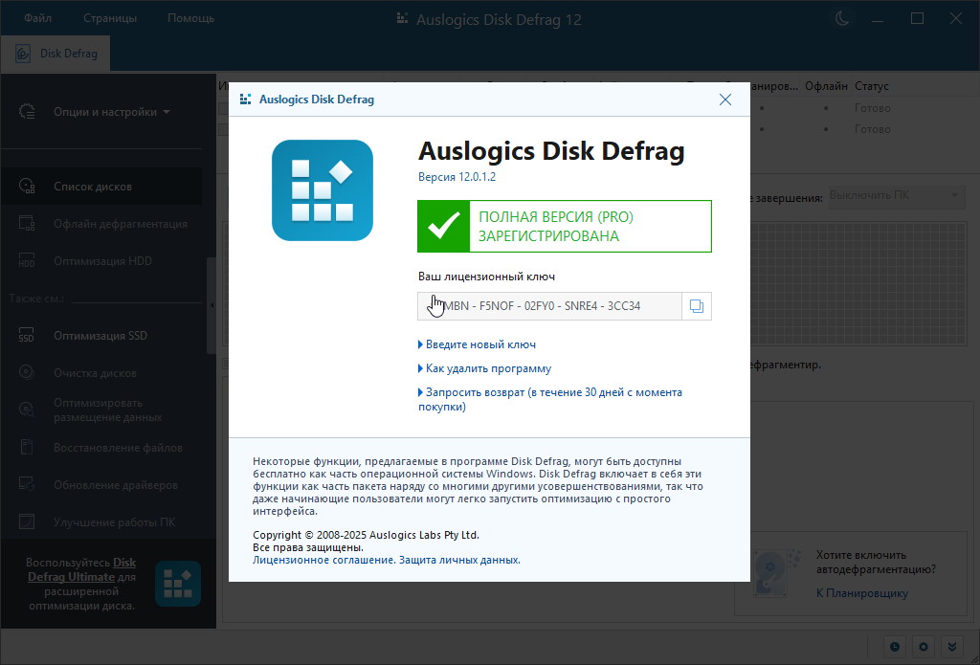The width and height of the screenshot is (980, 665).
Task: Expand the Запросить возврат refund link
Action: (x=550, y=399)
